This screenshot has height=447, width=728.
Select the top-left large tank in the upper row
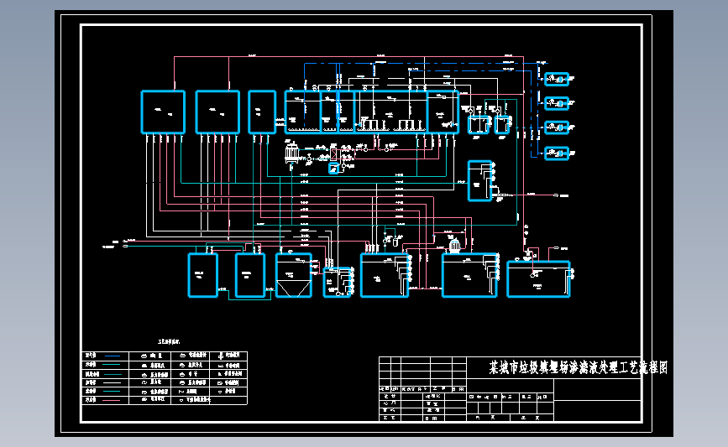point(163,112)
